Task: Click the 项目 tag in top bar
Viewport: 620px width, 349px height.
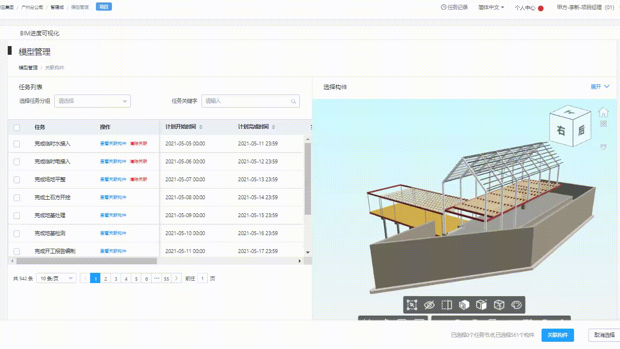Action: click(104, 7)
